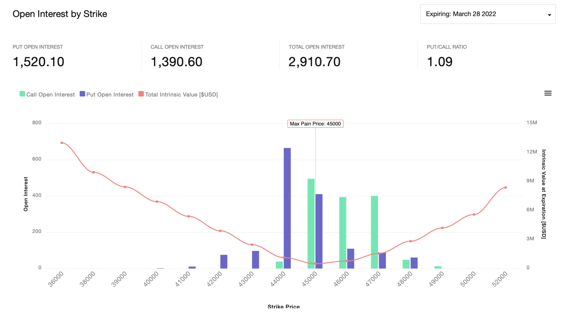Screen dimensions: 570x312
Task: Open the chart hamburger menu icon
Action: coord(548,93)
